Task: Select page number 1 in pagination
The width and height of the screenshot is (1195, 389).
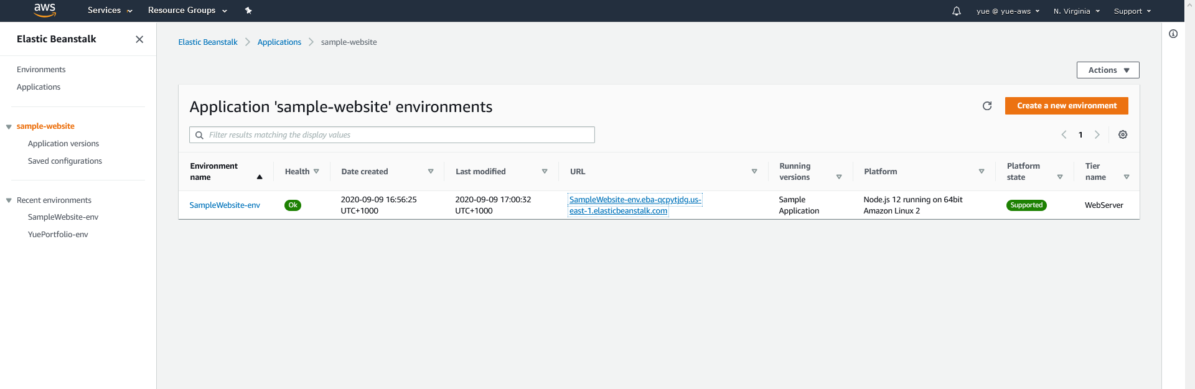Action: 1080,135
